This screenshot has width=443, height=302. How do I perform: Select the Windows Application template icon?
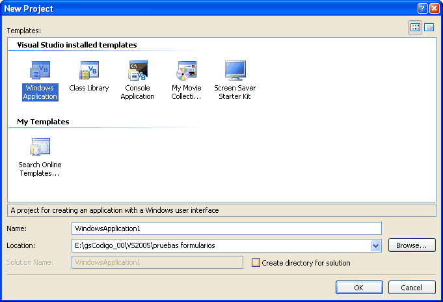click(x=40, y=70)
